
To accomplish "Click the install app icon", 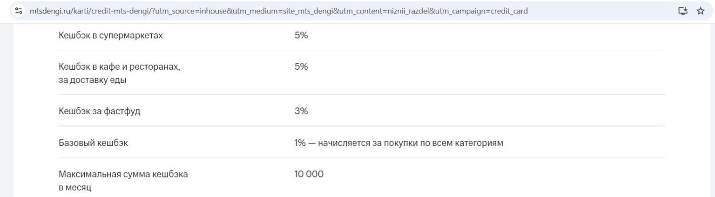I will tap(683, 11).
